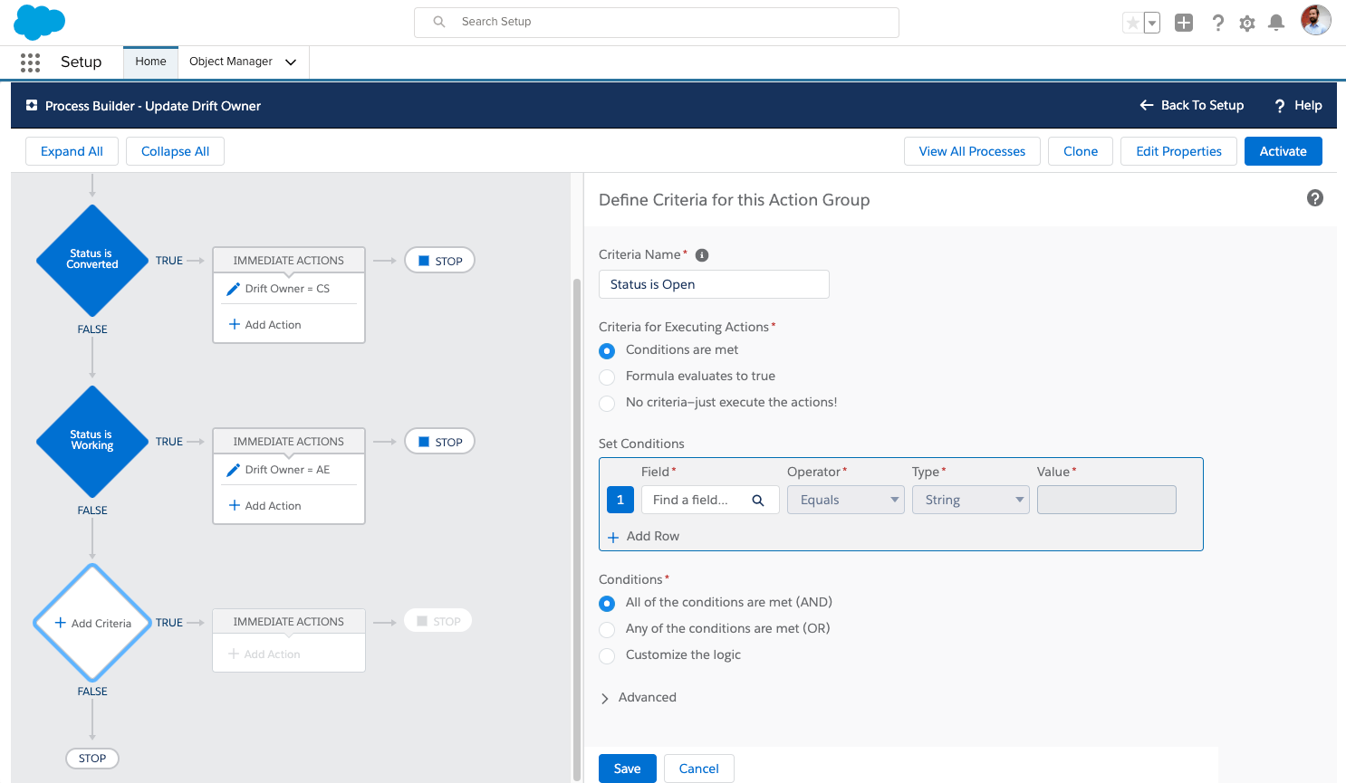View notifications bell

(1276, 23)
